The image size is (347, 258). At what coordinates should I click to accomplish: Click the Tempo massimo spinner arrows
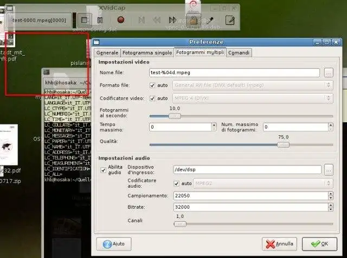tap(214, 127)
